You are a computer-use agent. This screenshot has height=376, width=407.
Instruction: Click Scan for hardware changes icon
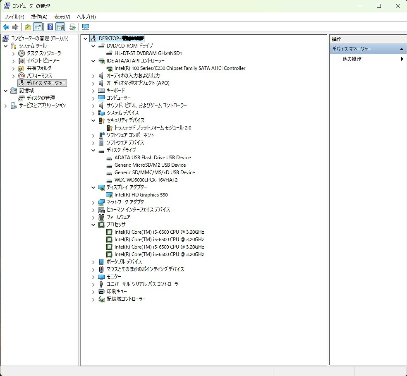point(86,27)
